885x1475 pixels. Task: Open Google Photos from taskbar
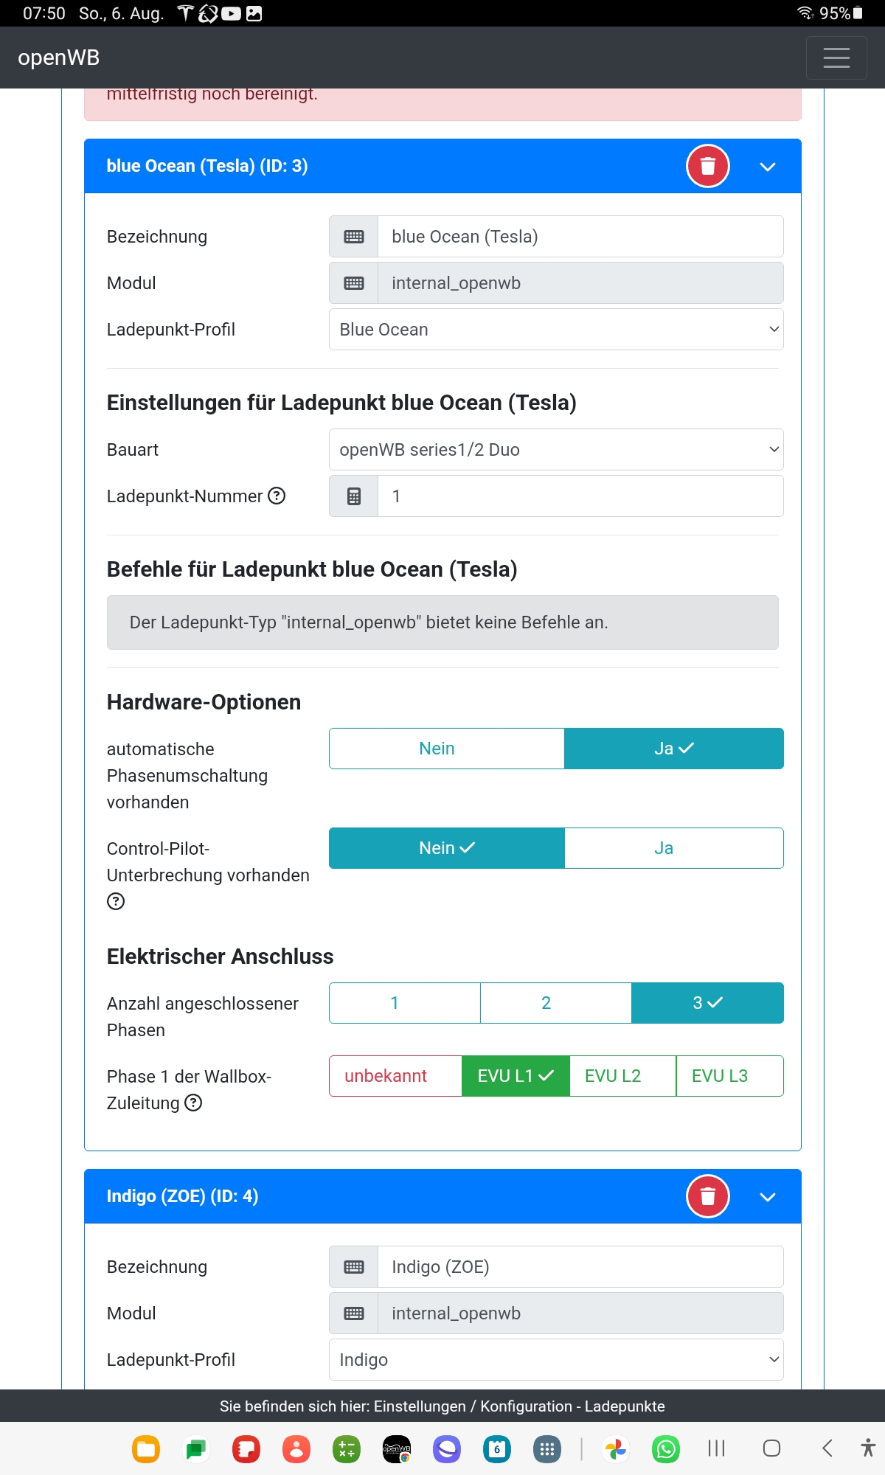pyautogui.click(x=616, y=1449)
